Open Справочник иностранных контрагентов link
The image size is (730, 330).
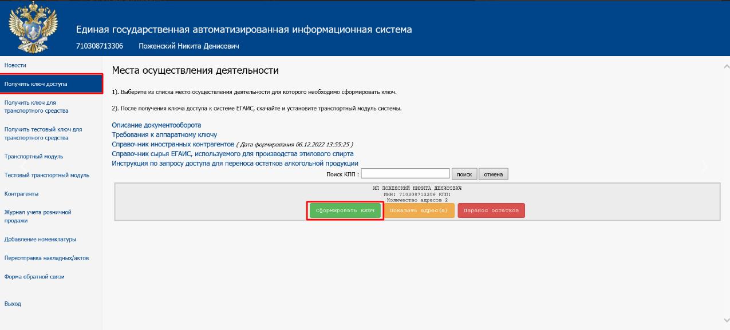point(173,144)
